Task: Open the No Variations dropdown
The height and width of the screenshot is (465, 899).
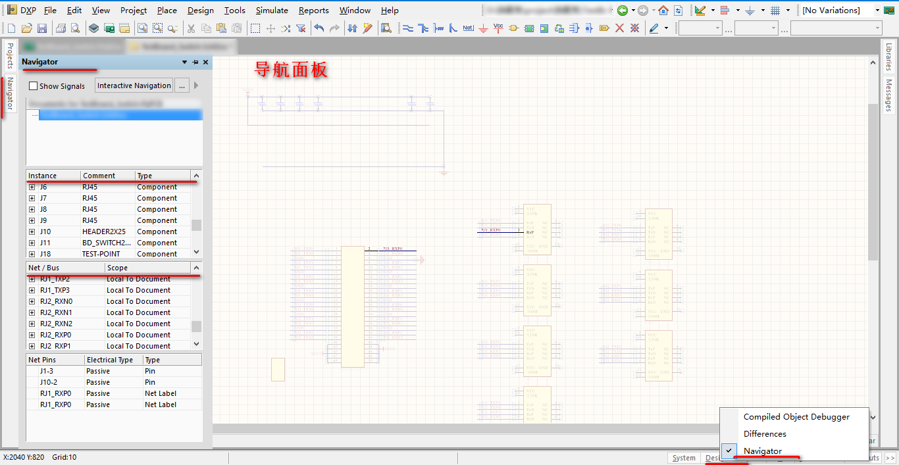Action: pyautogui.click(x=877, y=11)
